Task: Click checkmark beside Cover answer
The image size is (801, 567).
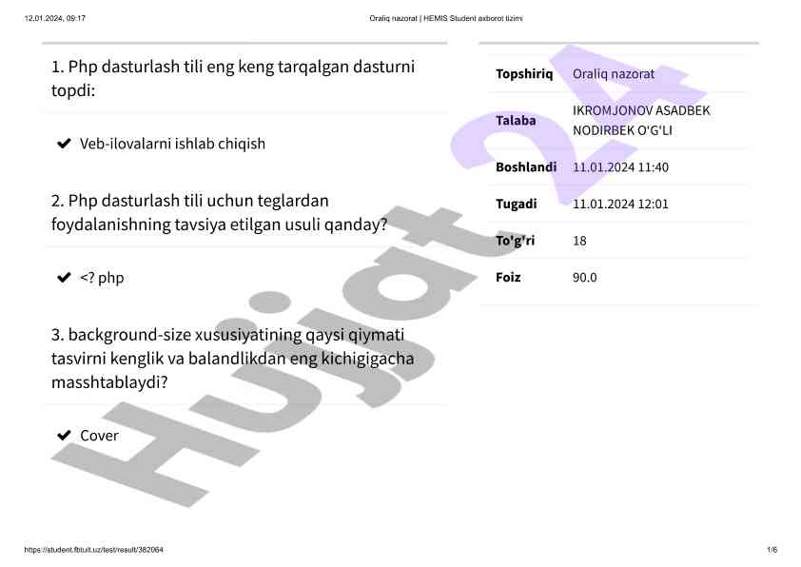Action: click(x=64, y=435)
